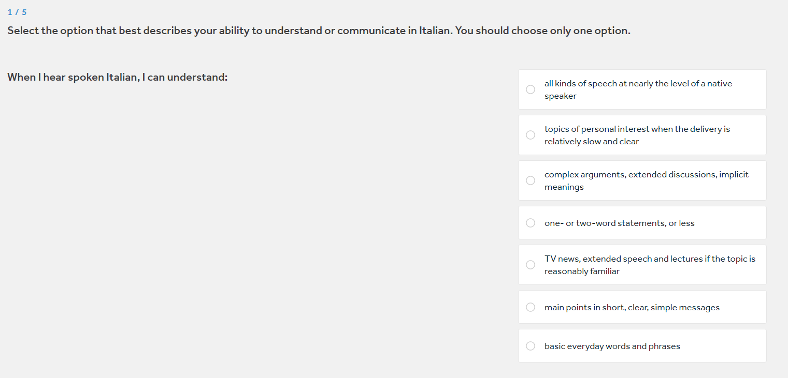Viewport: 788px width, 378px height.
Task: Select the 'one- or two-word statements' radio button
Action: click(x=531, y=223)
